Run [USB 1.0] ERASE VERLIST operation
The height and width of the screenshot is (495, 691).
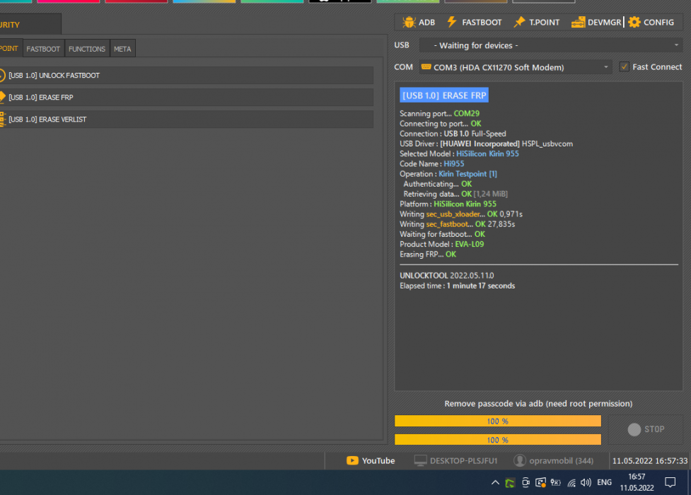coord(187,120)
